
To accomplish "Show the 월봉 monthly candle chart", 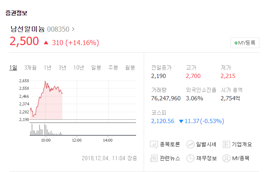I will coord(130,67).
